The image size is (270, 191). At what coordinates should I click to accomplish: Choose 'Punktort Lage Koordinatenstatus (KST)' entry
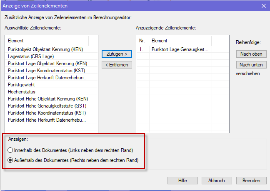pos(47,71)
